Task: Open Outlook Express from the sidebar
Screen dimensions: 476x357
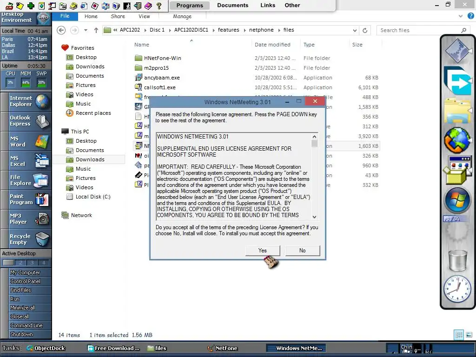Action: click(x=26, y=121)
